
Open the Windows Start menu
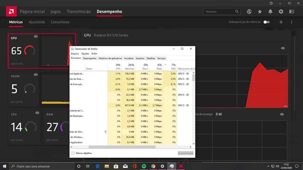[5, 166]
